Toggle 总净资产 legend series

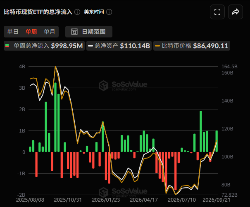pos(119,46)
